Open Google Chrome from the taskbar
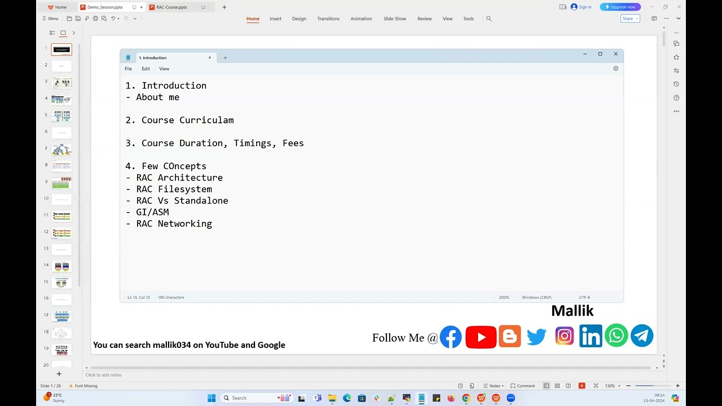Screen dimensions: 722x406 (x=466, y=398)
